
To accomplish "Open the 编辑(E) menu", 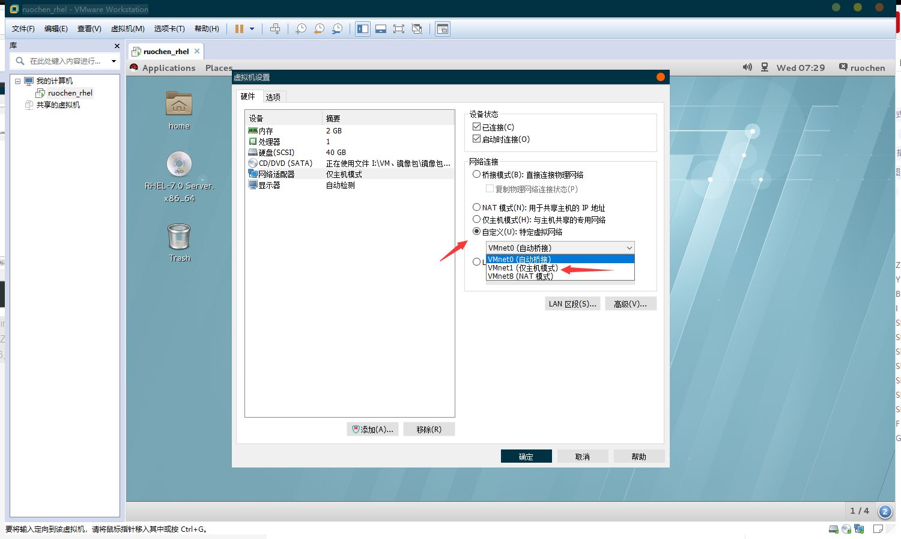I will (x=56, y=29).
